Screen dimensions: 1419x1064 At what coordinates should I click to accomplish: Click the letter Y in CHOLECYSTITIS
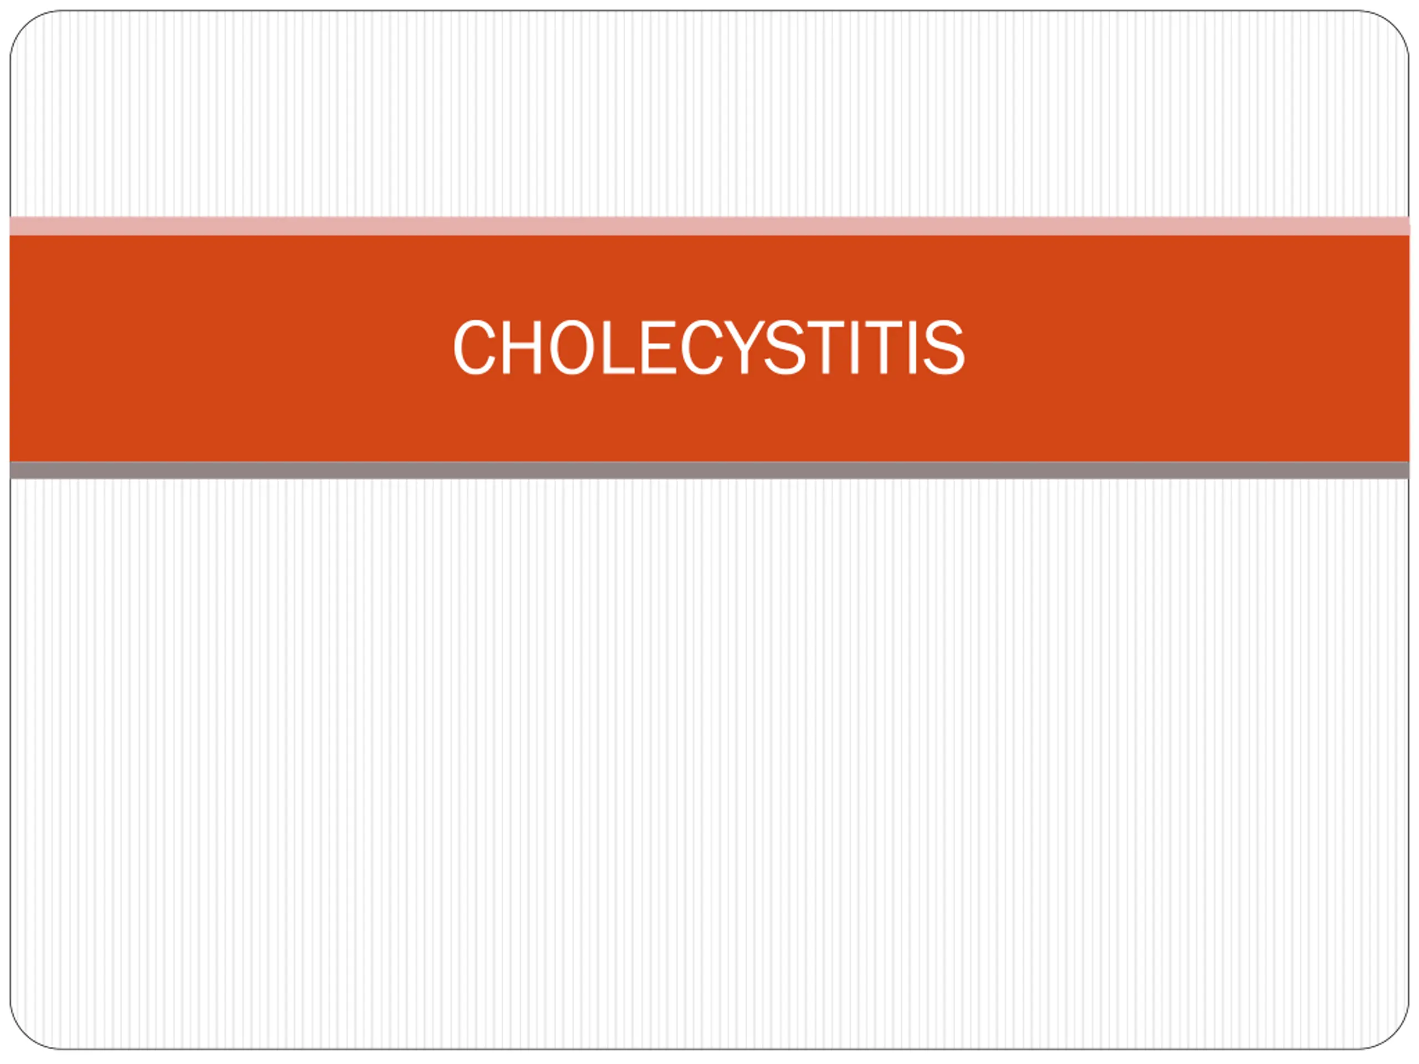tap(742, 347)
